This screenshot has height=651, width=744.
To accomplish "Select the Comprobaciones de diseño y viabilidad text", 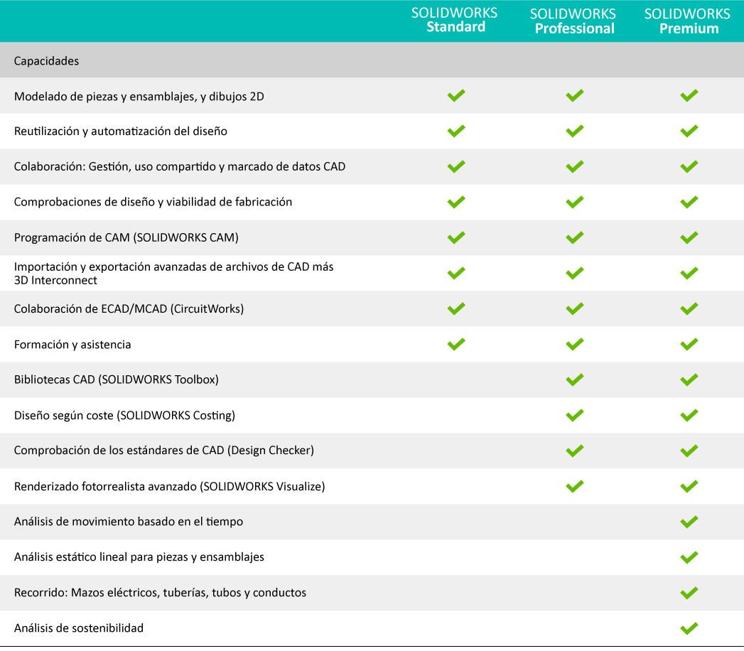I will click(x=153, y=202).
